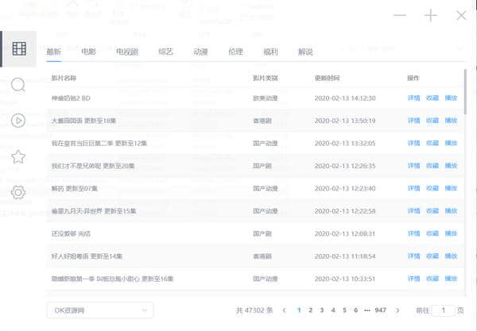Open the film library grid icon in sidebar
Screen dimensions: 477x331
(x=19, y=49)
